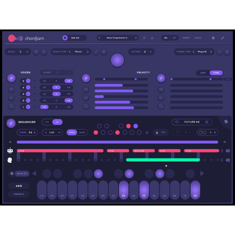Switch to the ARP tab
Viewport: 235px width, 235px height.
tap(203, 73)
